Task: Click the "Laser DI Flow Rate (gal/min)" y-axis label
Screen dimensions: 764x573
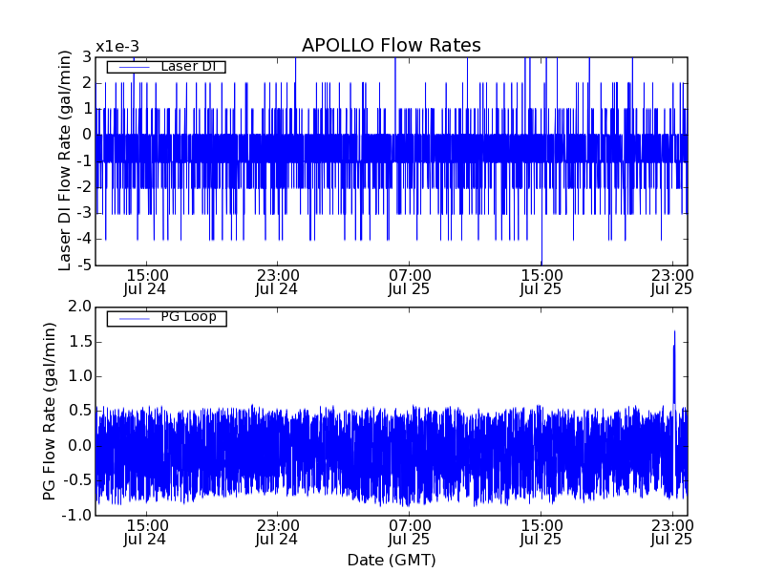Action: (x=65, y=160)
